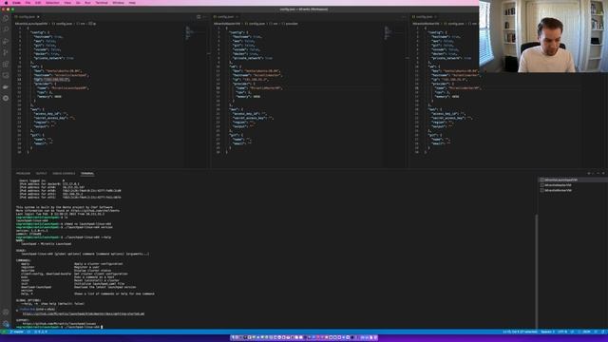Open the Selection menu
Screen dimensions: 608x342
52,3
